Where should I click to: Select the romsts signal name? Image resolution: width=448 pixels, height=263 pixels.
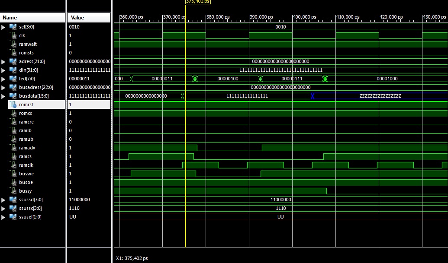pos(26,53)
